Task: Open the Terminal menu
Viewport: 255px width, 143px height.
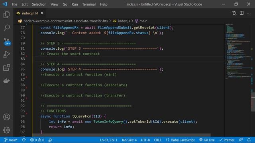Action: pyautogui.click(x=89, y=4)
